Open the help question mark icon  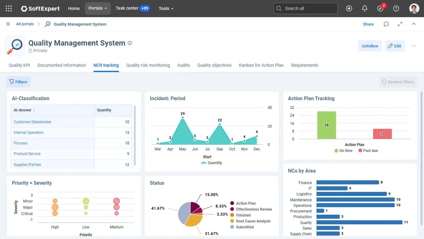(396, 8)
